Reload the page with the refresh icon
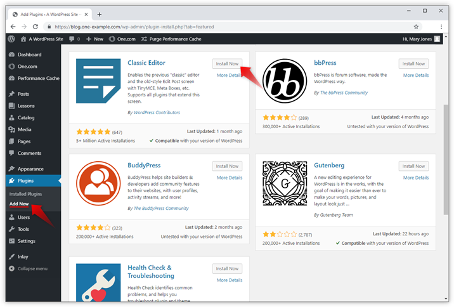The height and width of the screenshot is (307, 454). [x=36, y=27]
